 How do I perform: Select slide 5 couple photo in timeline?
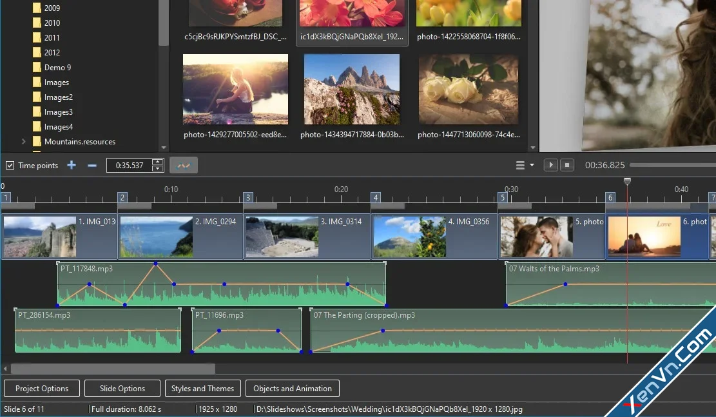tap(552, 237)
